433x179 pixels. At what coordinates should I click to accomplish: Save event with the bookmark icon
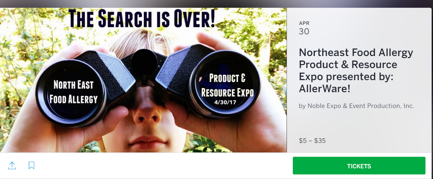31,165
